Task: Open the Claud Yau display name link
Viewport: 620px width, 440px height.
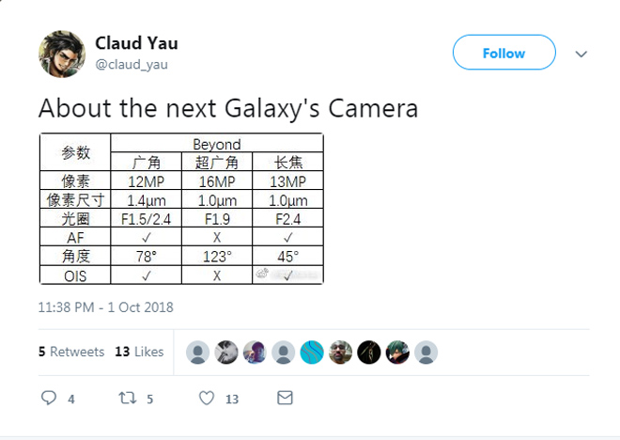Action: tap(136, 43)
